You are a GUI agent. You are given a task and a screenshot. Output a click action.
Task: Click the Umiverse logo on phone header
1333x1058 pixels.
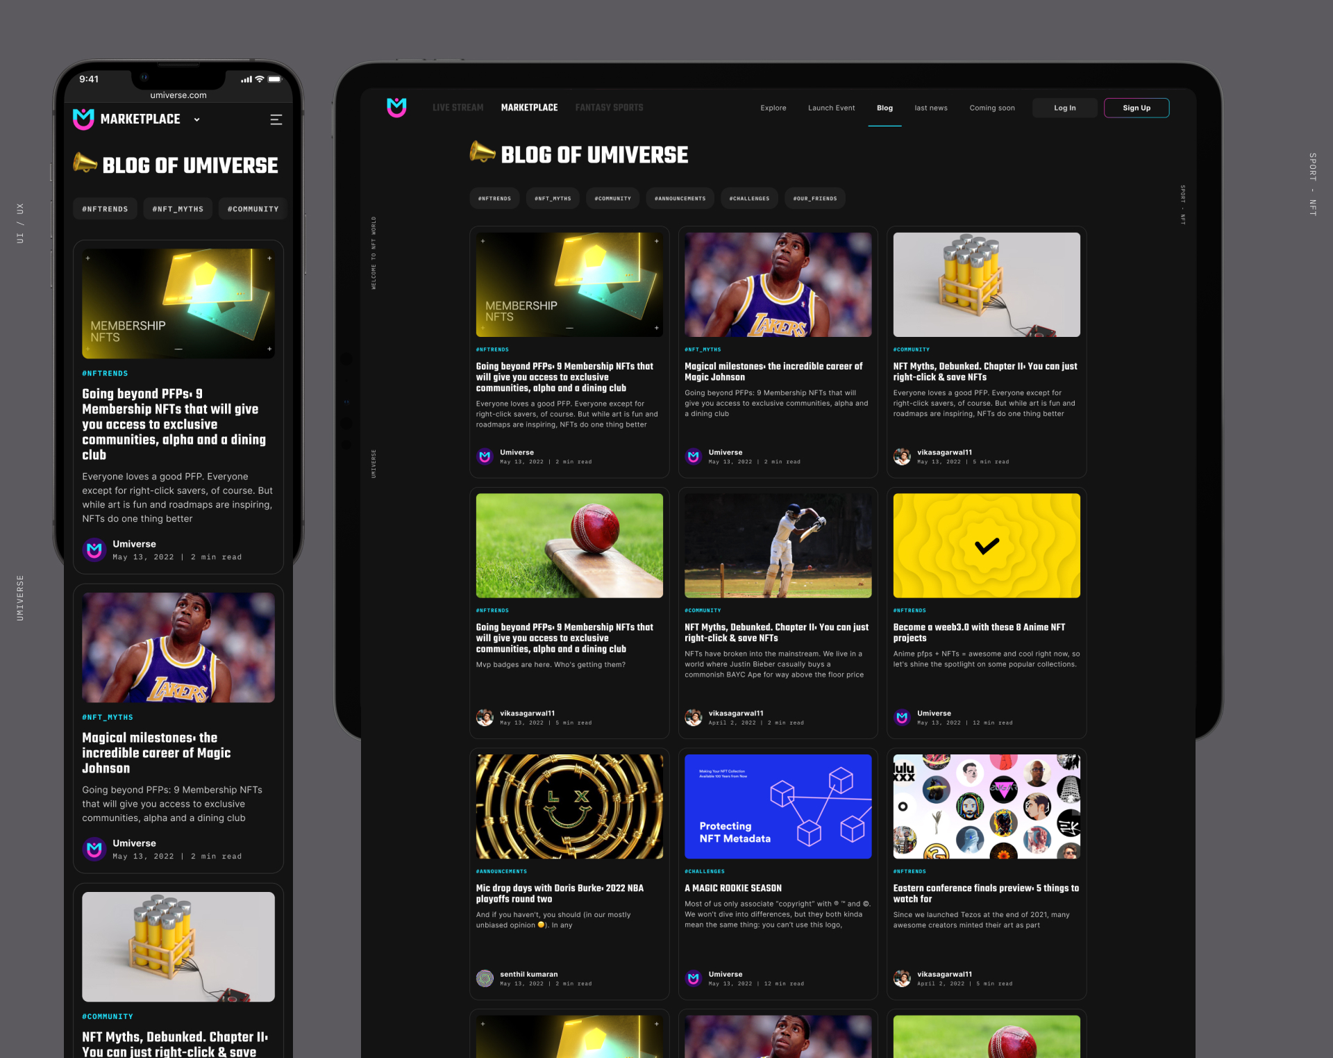click(83, 119)
